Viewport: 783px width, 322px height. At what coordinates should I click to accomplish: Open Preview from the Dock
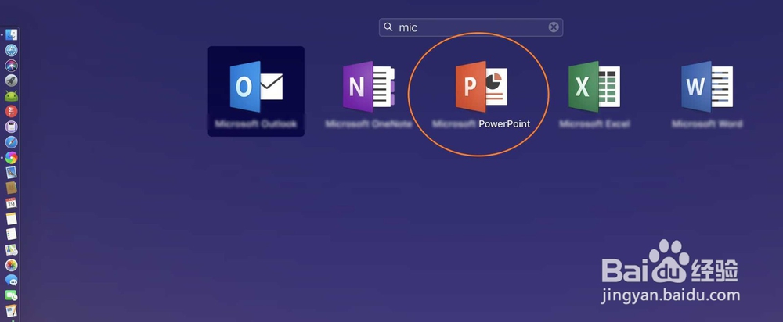(12, 173)
